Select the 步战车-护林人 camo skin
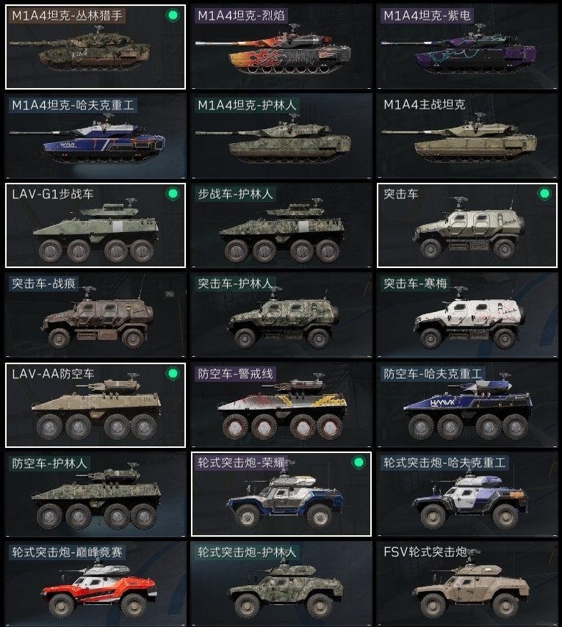This screenshot has width=562, height=627. coord(281,225)
